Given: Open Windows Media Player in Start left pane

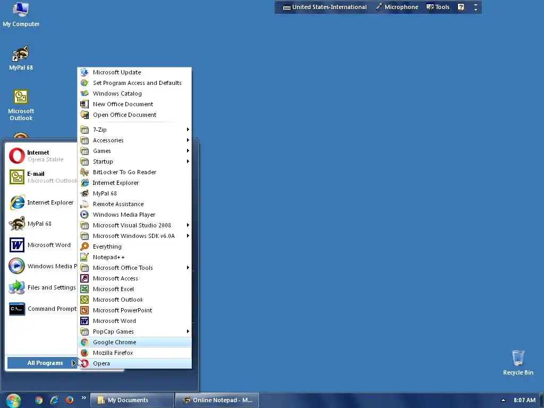Looking at the screenshot, I should click(x=41, y=266).
